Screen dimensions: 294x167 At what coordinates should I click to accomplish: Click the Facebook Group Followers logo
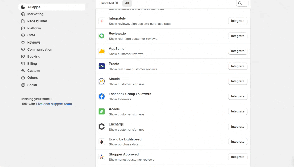[x=102, y=96]
